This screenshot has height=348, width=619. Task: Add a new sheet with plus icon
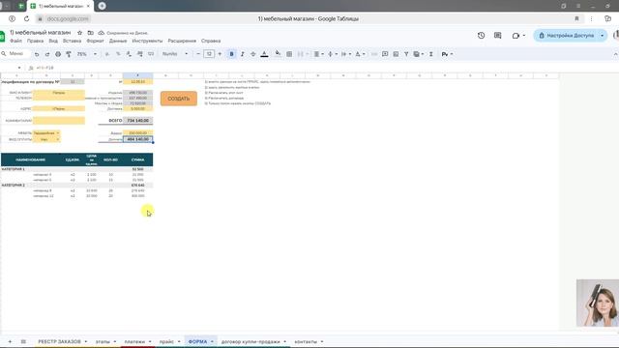click(10, 341)
